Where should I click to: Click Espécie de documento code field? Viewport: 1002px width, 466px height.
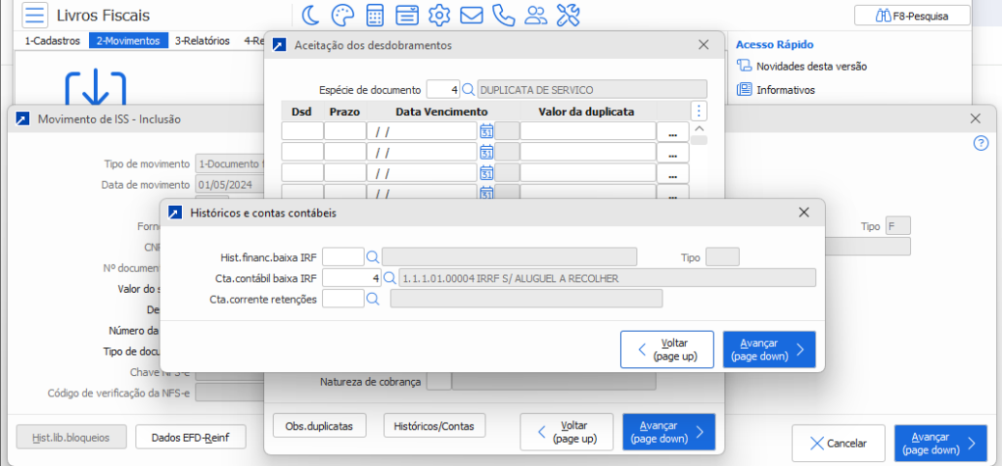[x=443, y=89]
